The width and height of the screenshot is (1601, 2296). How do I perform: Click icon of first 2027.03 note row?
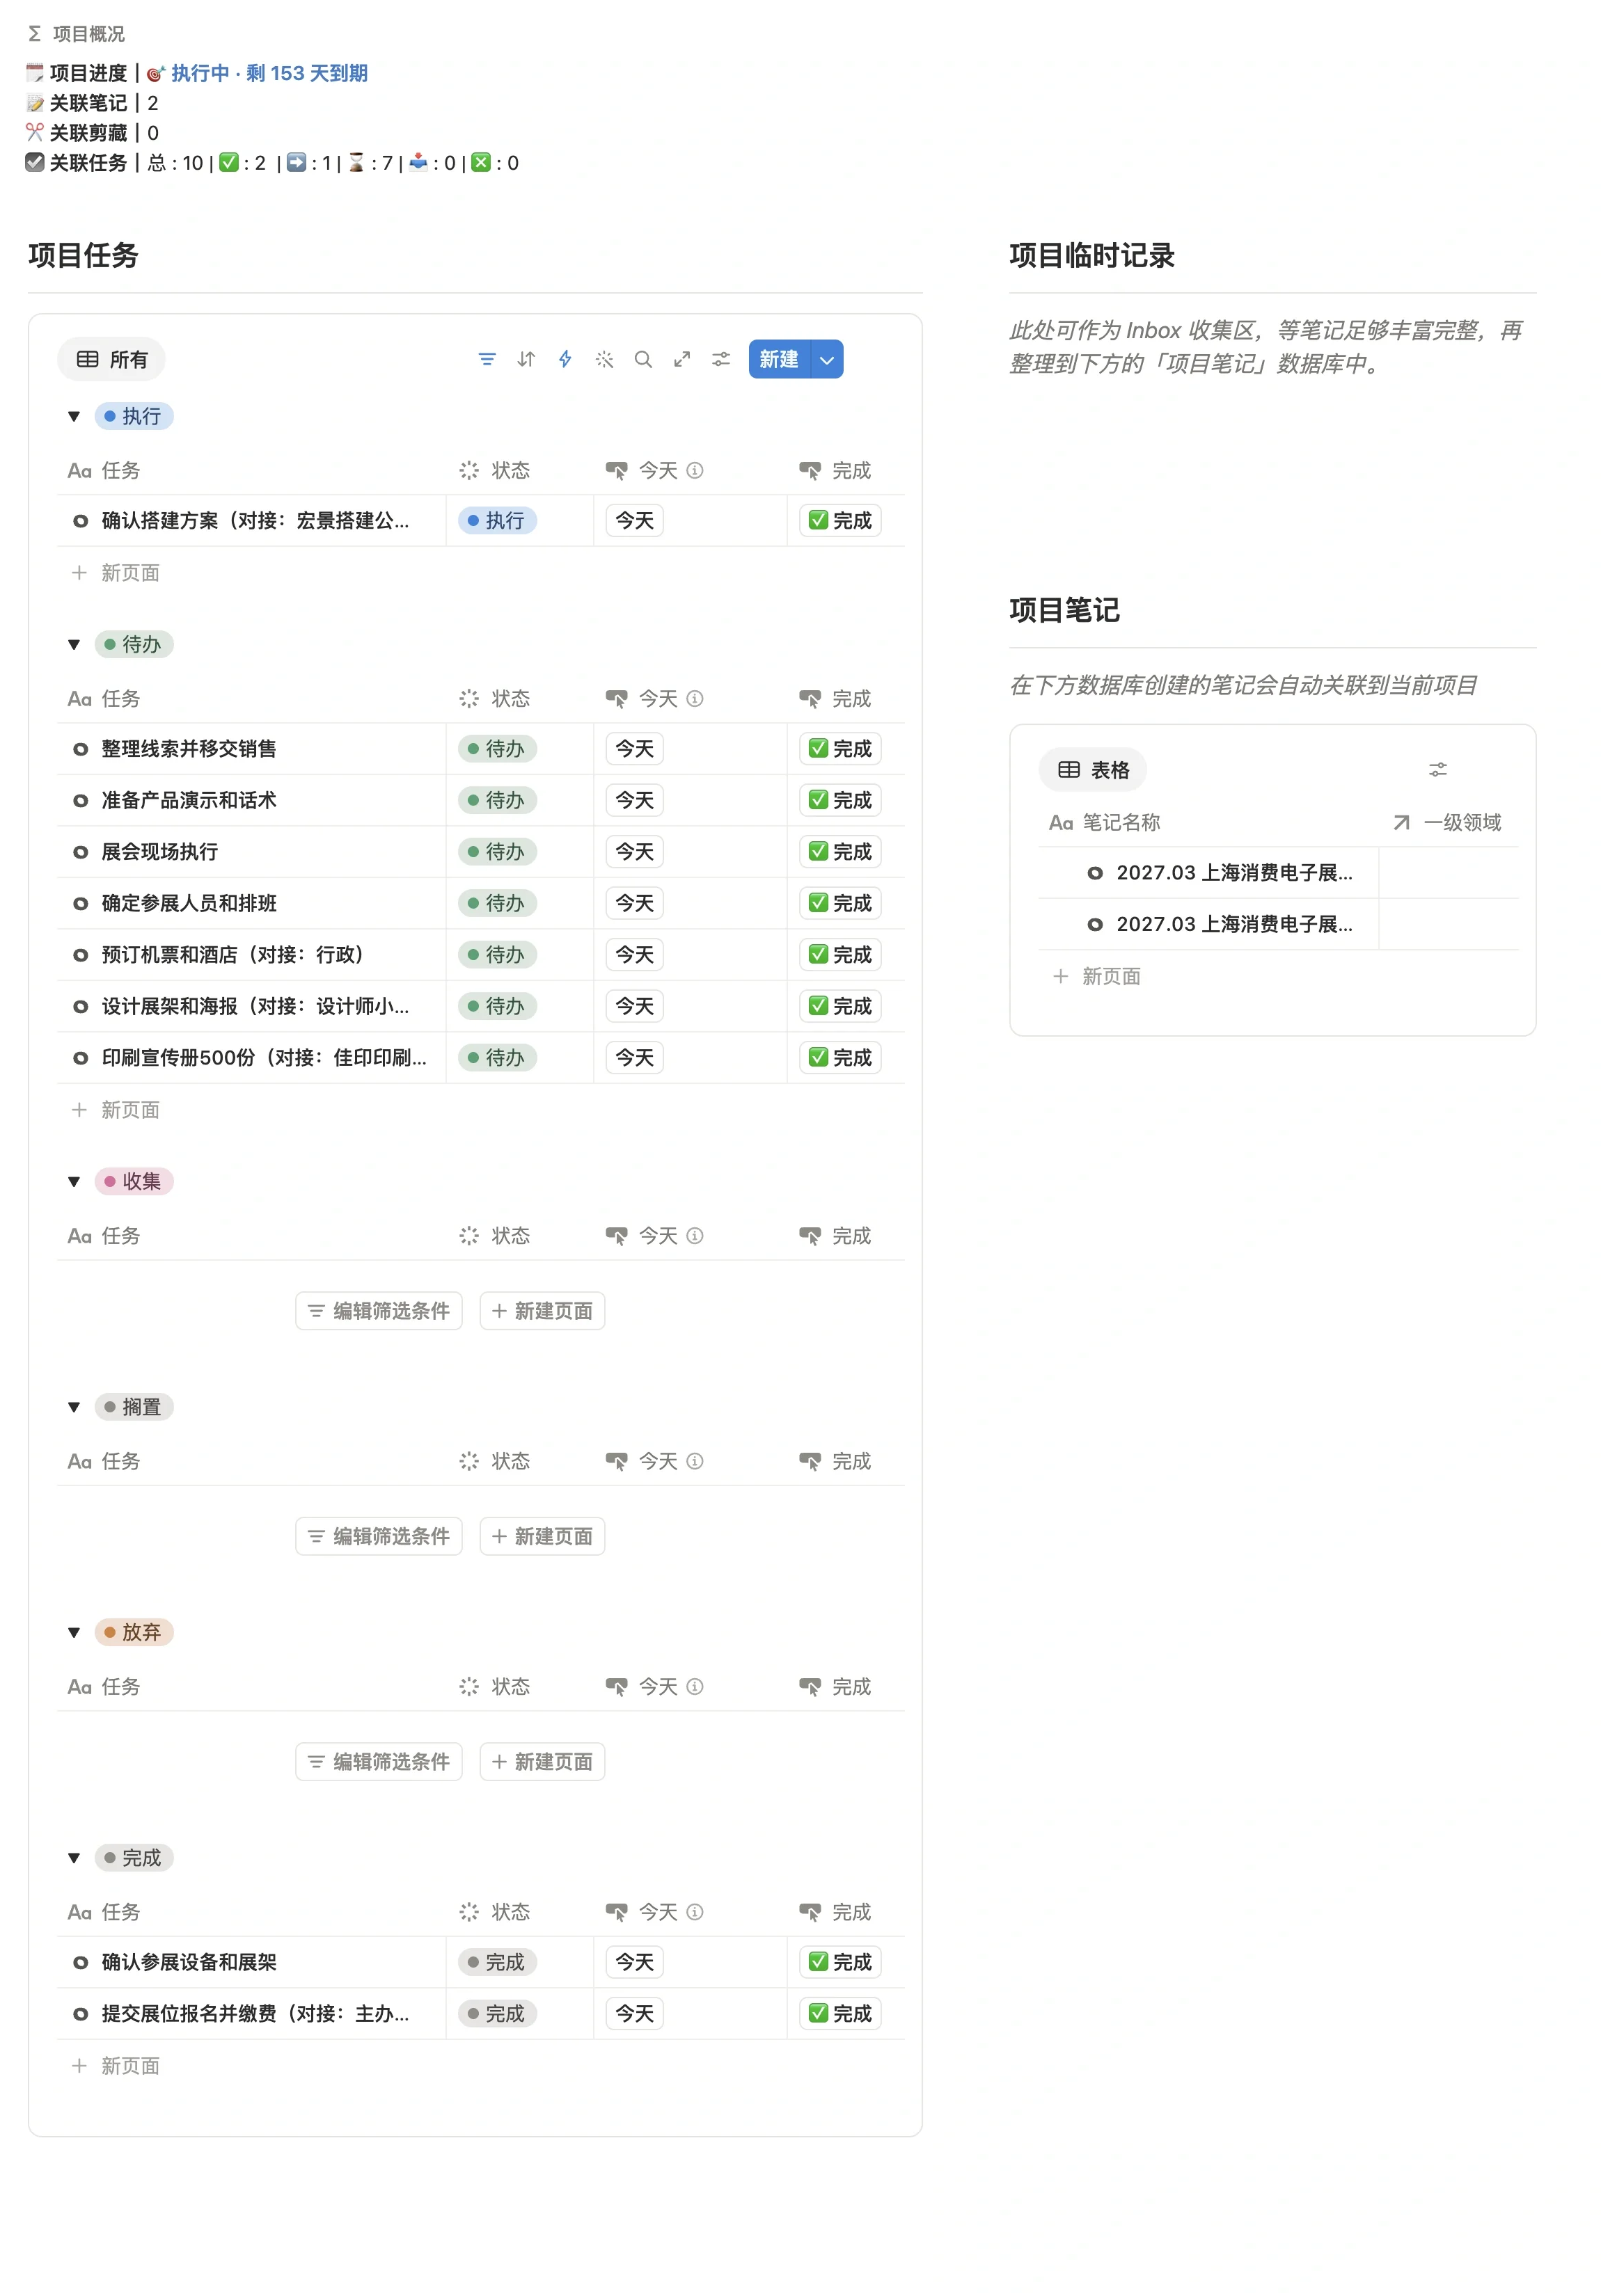[1095, 873]
